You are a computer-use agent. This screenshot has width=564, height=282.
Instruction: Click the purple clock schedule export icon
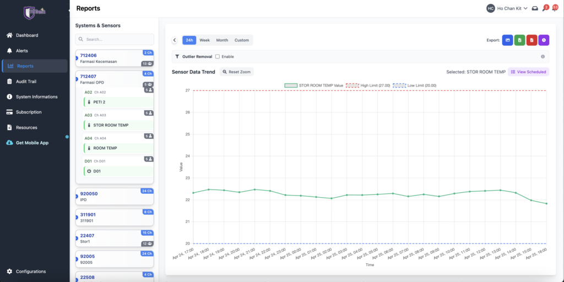(544, 40)
